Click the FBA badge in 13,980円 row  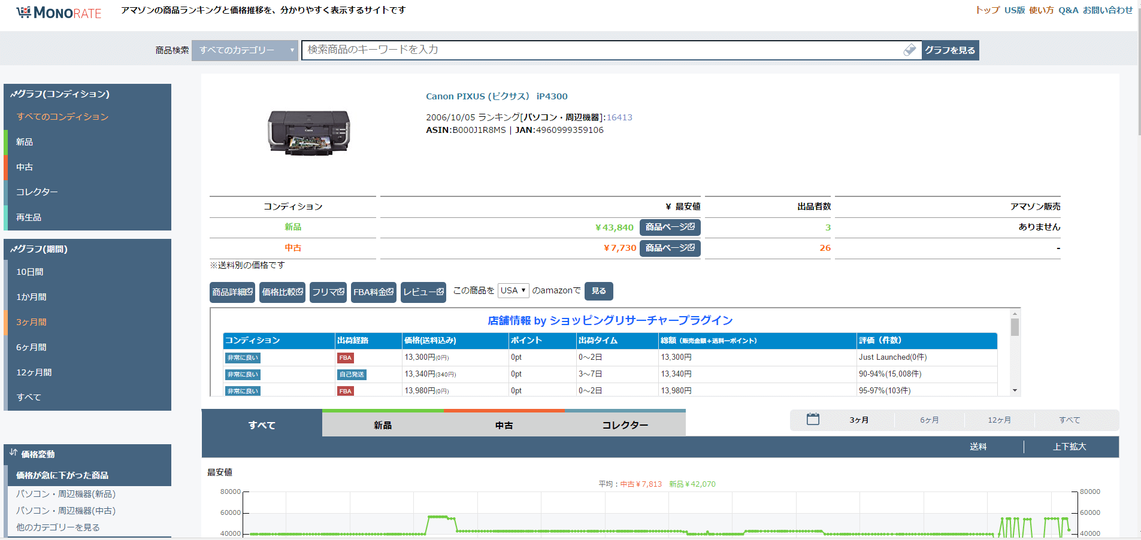[346, 391]
